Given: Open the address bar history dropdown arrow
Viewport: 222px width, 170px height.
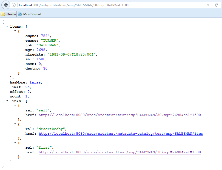Looking at the screenshot, I should pyautogui.click(x=208, y=5).
